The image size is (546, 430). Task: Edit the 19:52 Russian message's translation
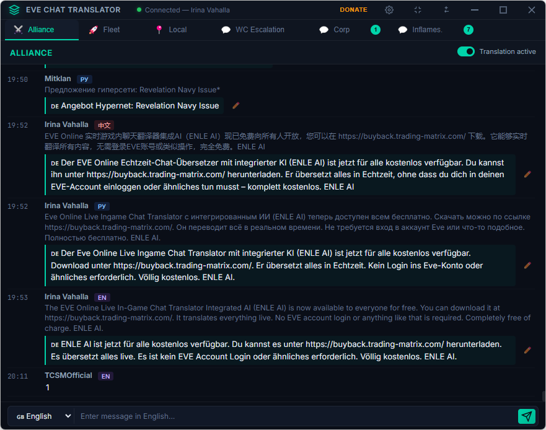527,265
